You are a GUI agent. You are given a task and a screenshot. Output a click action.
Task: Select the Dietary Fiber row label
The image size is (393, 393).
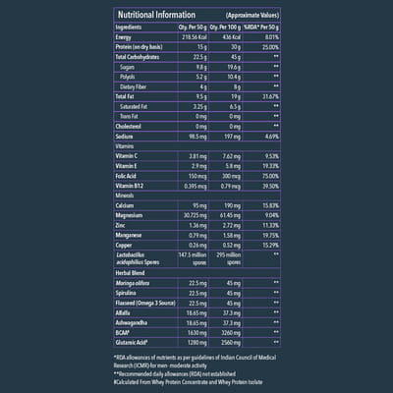(x=133, y=86)
